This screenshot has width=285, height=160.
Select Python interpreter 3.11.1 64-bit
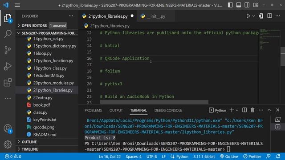click(x=204, y=156)
